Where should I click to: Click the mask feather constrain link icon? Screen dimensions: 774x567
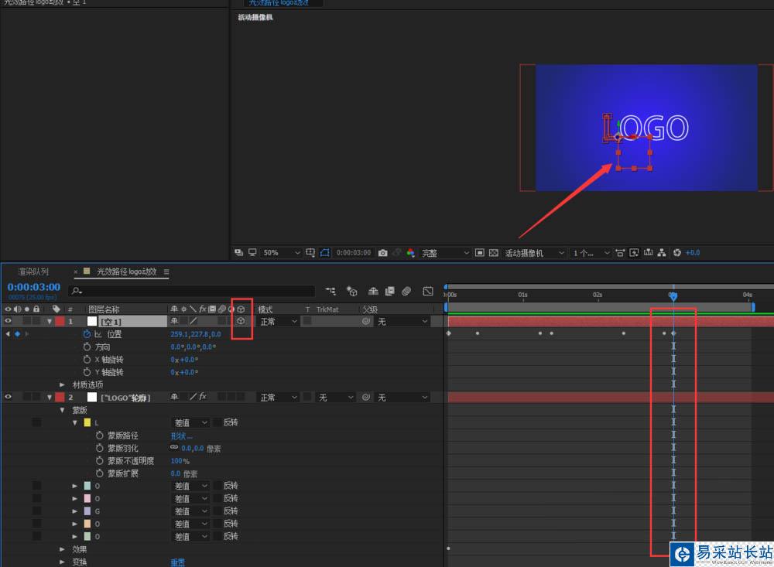pos(174,448)
